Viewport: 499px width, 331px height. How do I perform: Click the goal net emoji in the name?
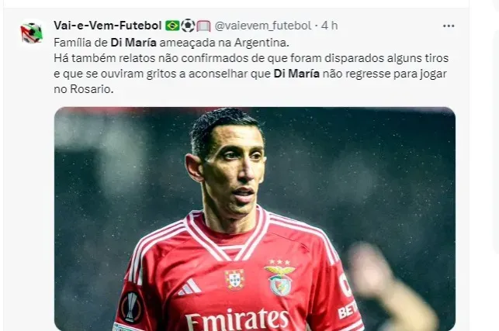coord(203,26)
